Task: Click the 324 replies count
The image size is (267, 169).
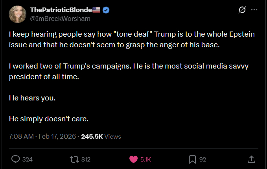Action: click(x=27, y=159)
